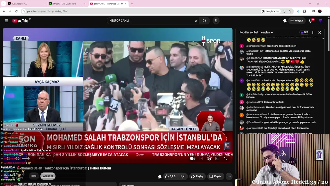This screenshot has width=330, height=186.
Task: Bookmark this page with the star
Action: click(290, 11)
